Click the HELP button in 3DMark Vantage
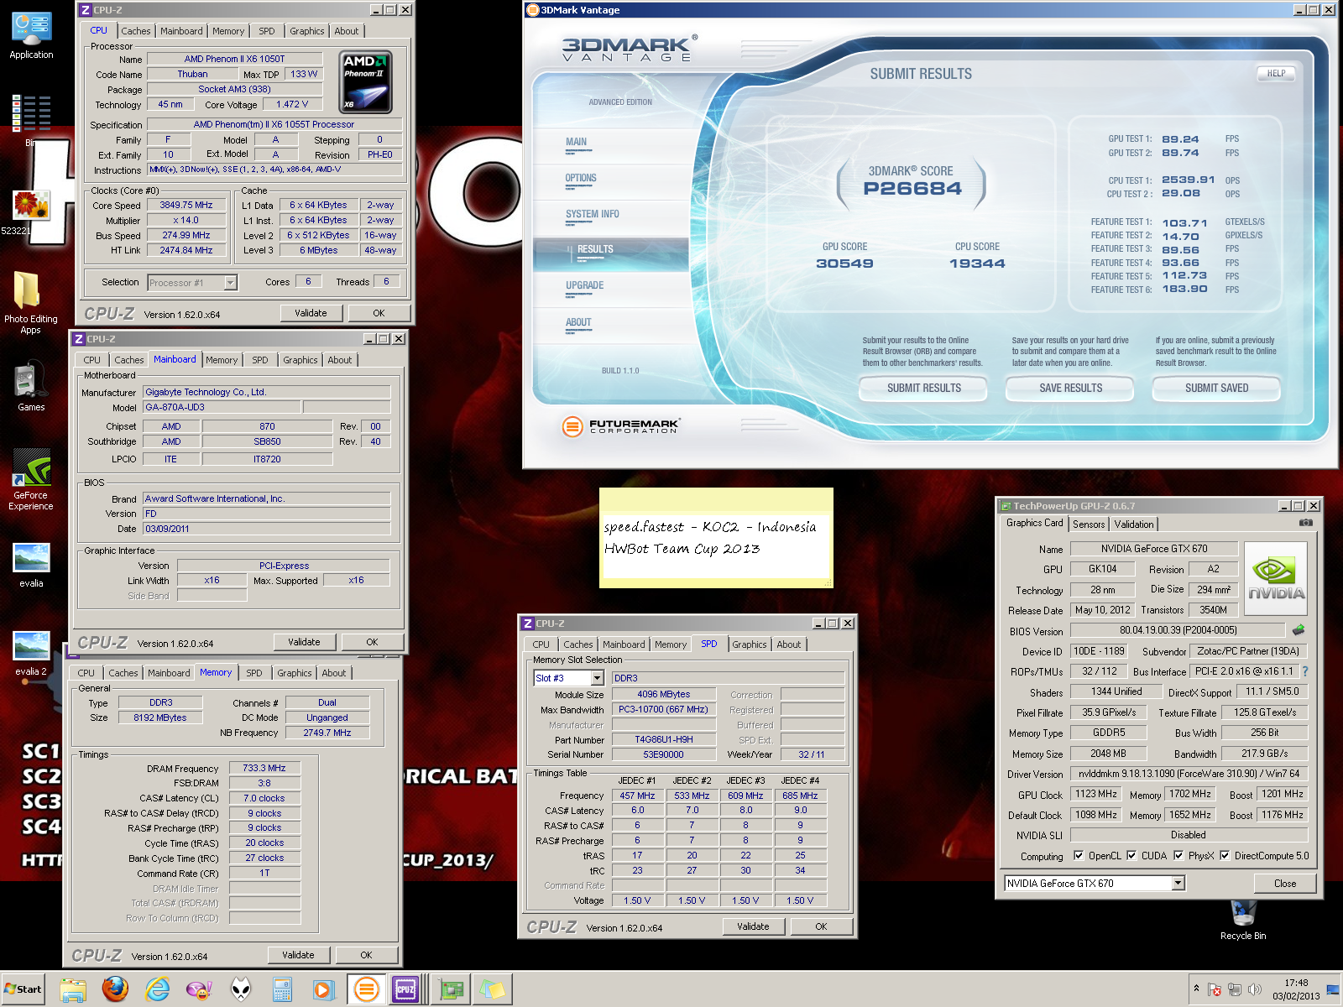Image resolution: width=1343 pixels, height=1007 pixels. pos(1276,74)
